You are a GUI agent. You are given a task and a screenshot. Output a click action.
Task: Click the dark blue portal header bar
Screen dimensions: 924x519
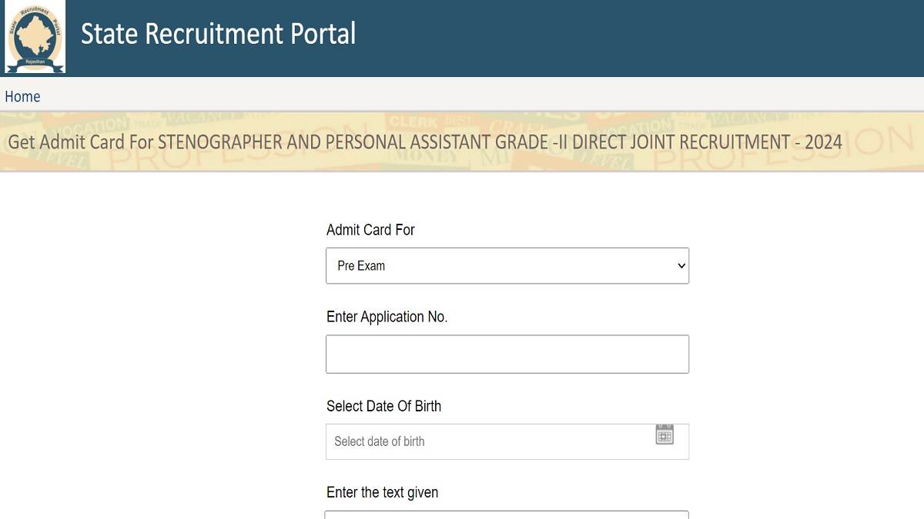point(462,38)
